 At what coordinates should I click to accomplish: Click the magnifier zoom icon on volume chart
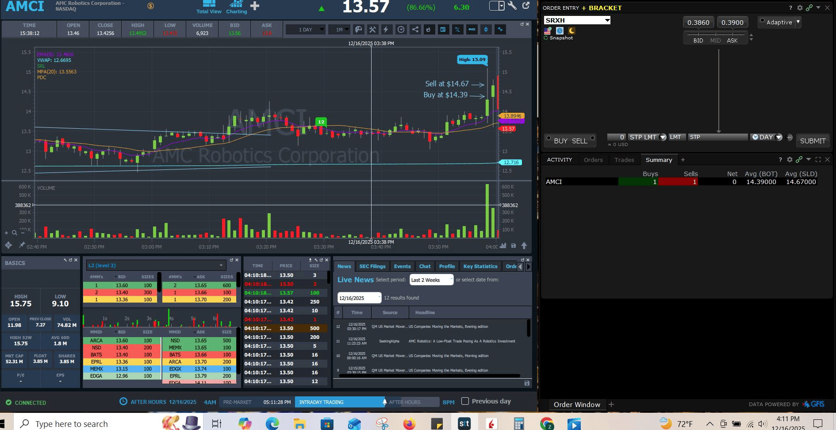pyautogui.click(x=15, y=233)
